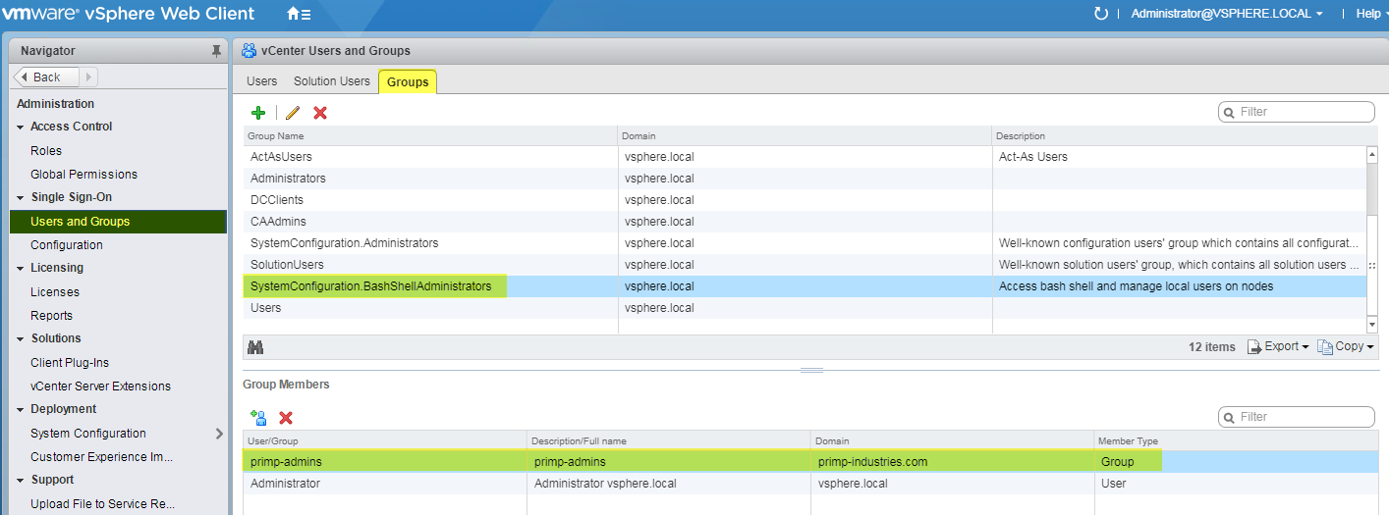Image resolution: width=1389 pixels, height=515 pixels.
Task: Open Upload File to Service Request item
Action: pyautogui.click(x=102, y=504)
